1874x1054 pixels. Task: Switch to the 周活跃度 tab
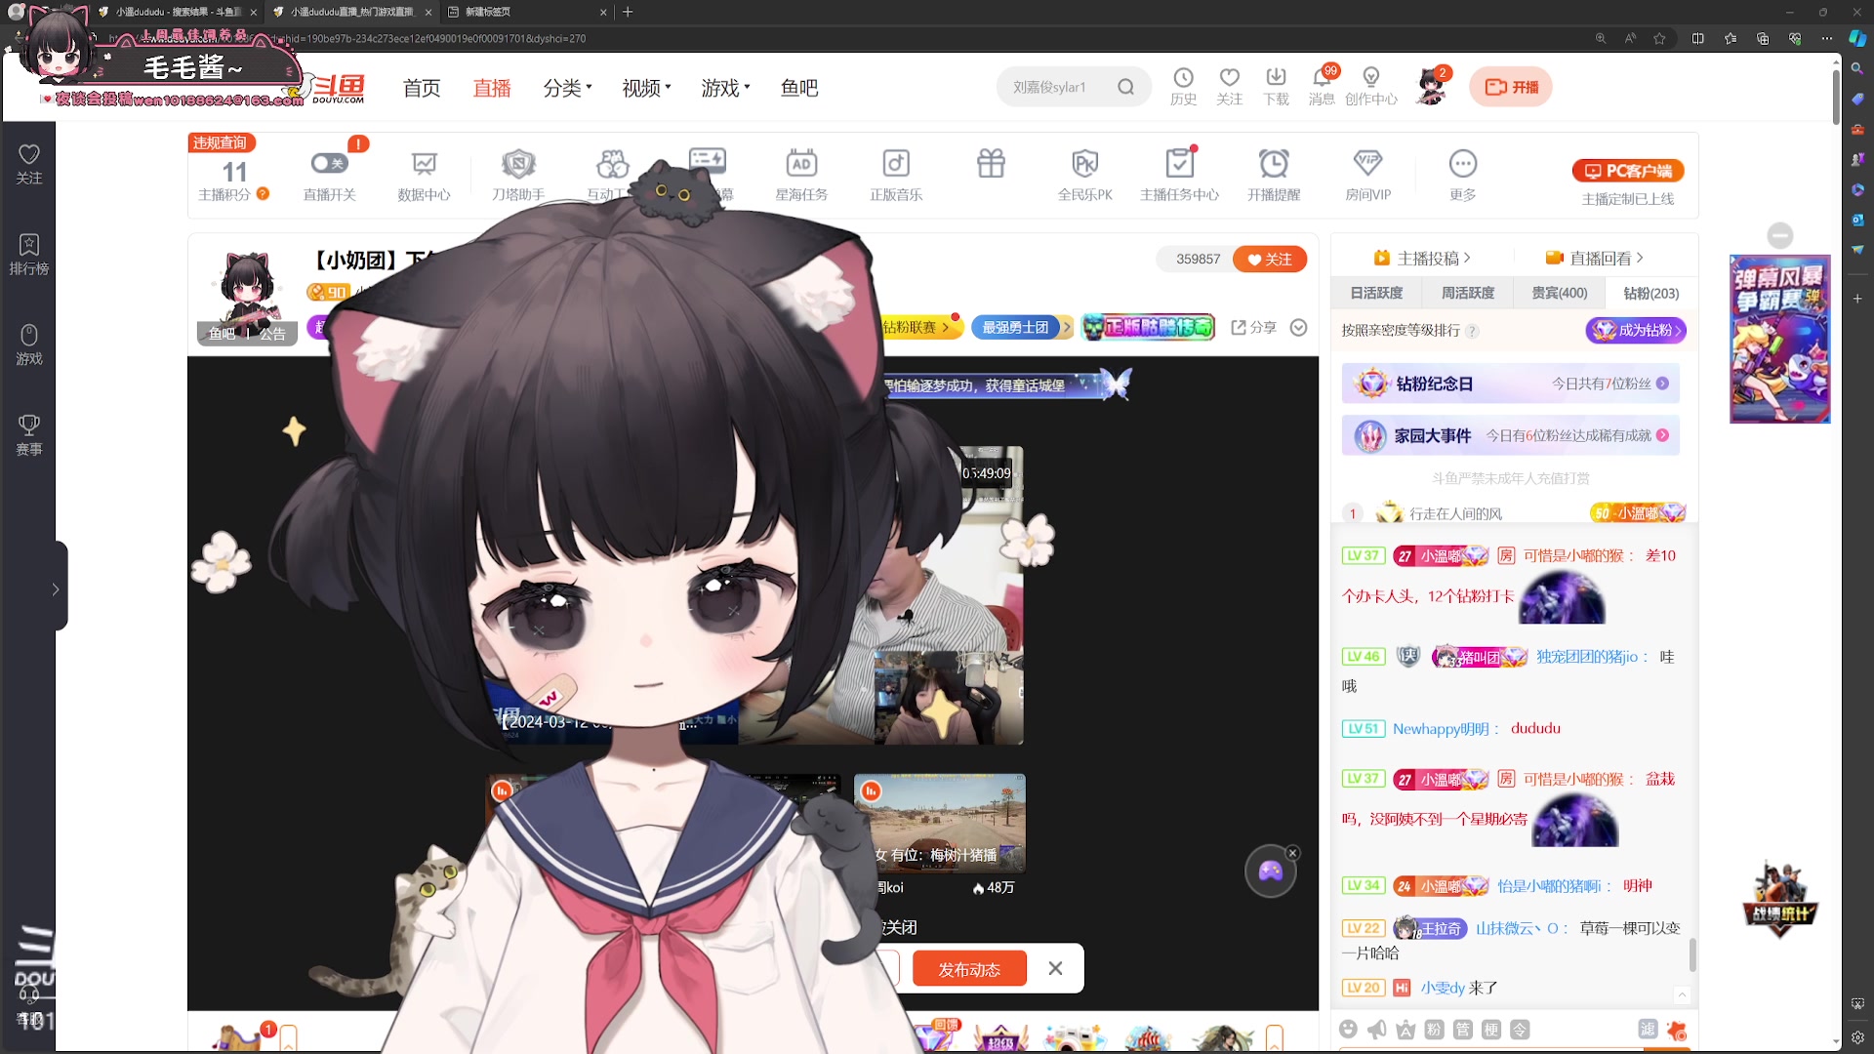[1467, 293]
